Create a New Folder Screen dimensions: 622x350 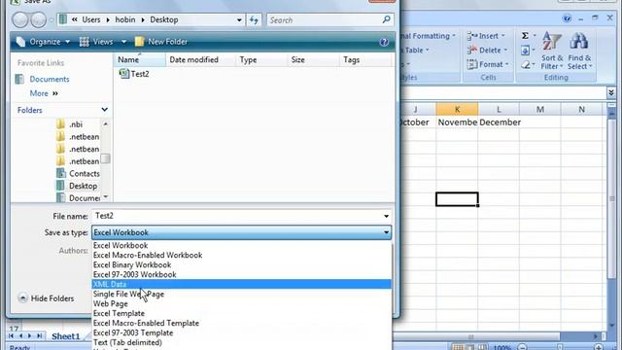coord(161,42)
